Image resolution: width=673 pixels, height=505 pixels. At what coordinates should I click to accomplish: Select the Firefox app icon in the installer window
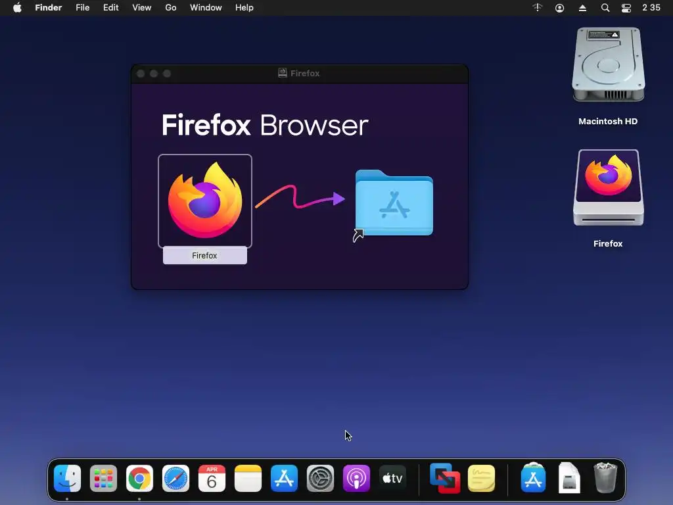pyautogui.click(x=205, y=201)
